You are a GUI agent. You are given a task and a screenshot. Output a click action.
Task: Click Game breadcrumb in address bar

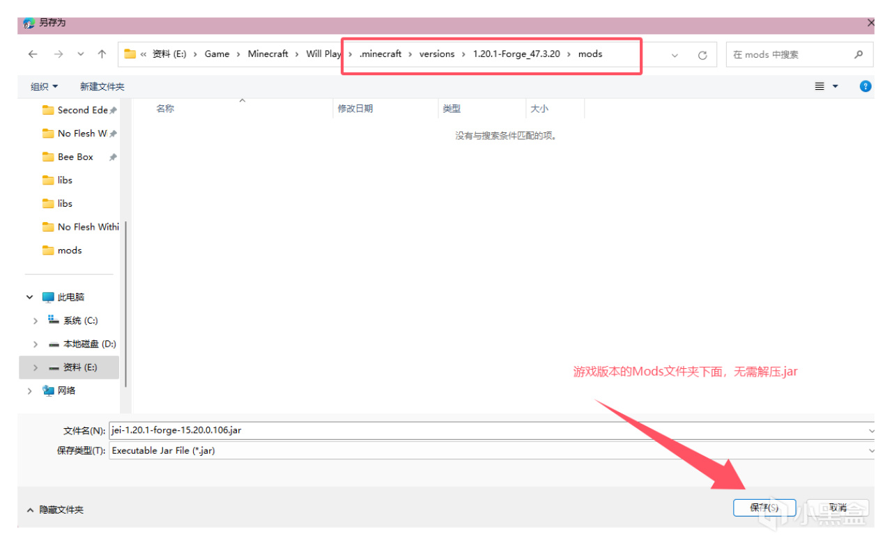(217, 54)
